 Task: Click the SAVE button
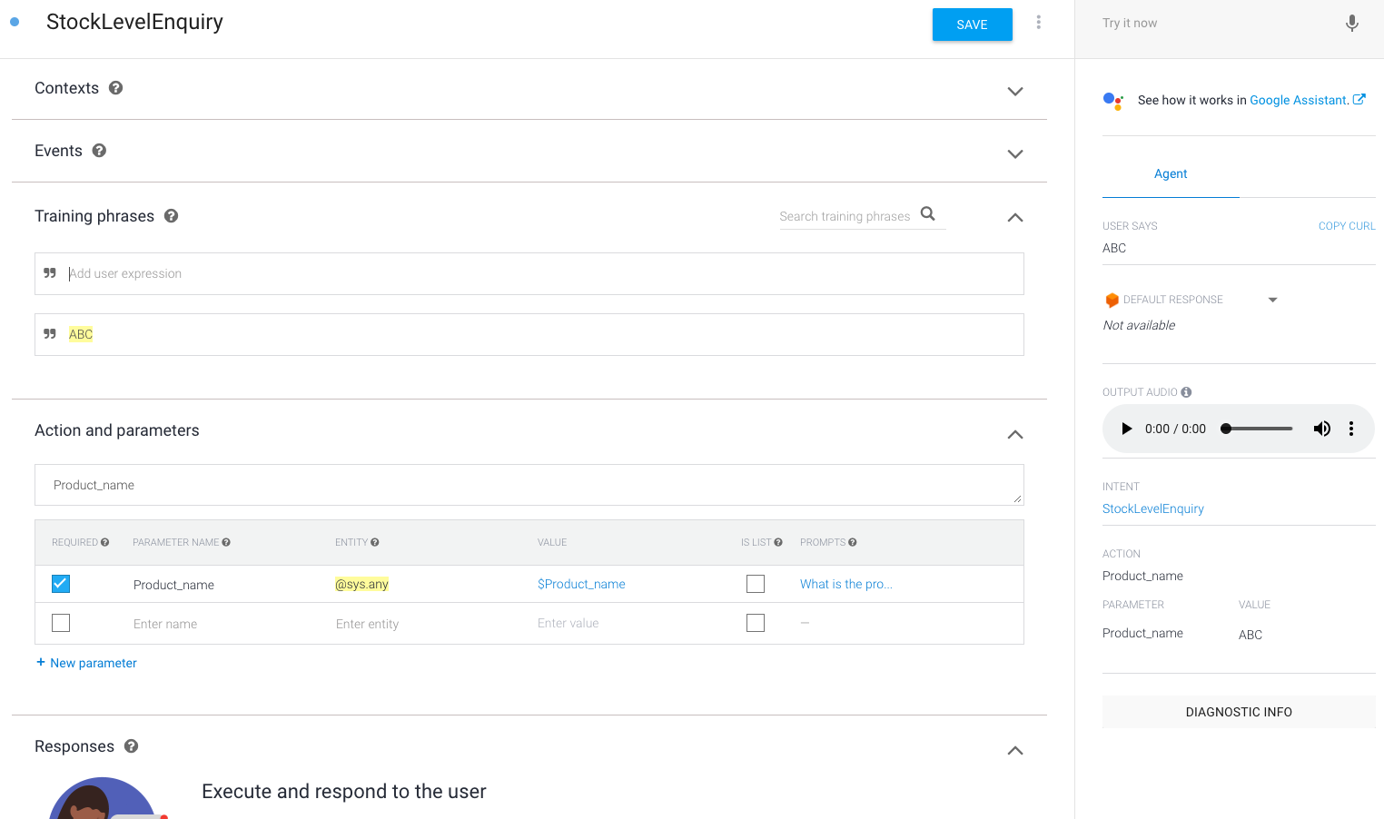pos(972,25)
